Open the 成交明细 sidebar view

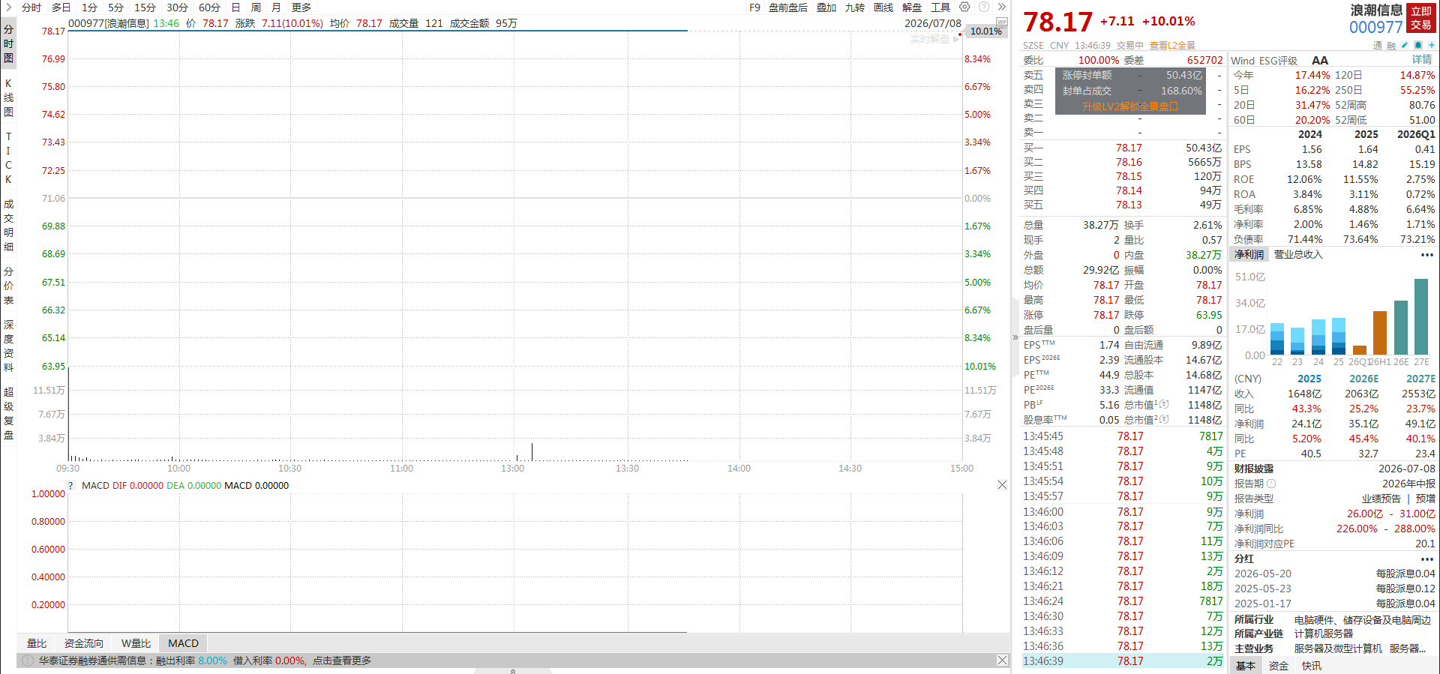point(8,225)
